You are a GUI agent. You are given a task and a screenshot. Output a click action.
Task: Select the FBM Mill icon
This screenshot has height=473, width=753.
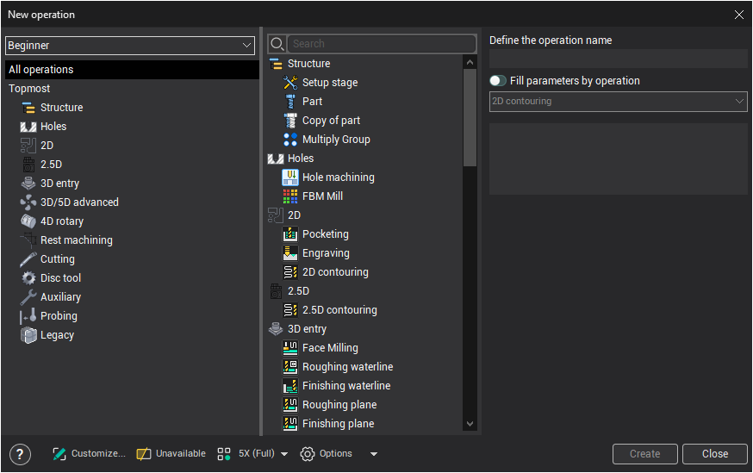290,196
